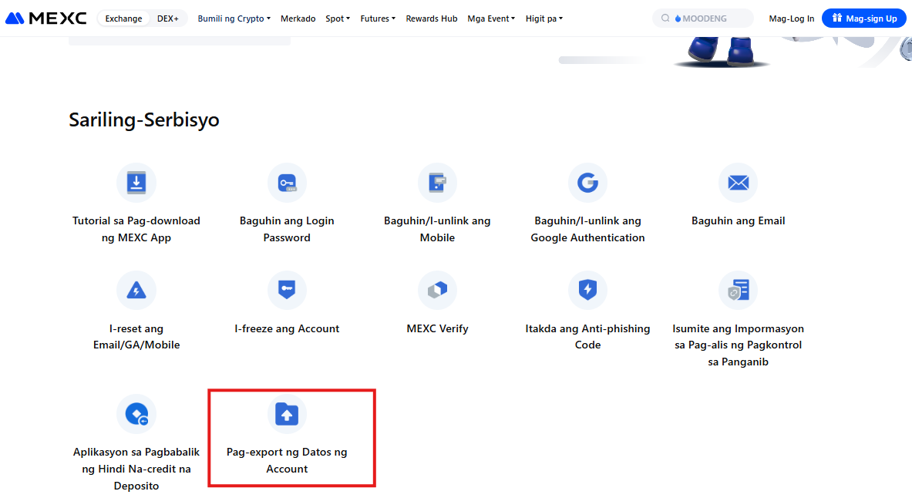Open the MEXC Verify cube icon
912x498 pixels.
tap(437, 290)
